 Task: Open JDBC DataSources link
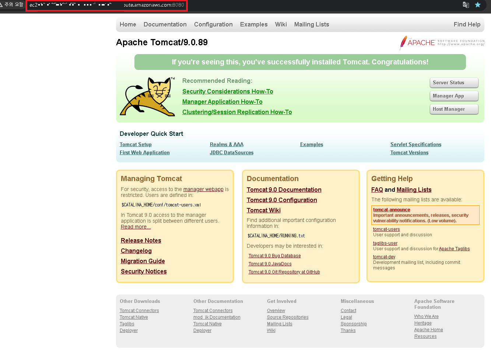tap(232, 152)
